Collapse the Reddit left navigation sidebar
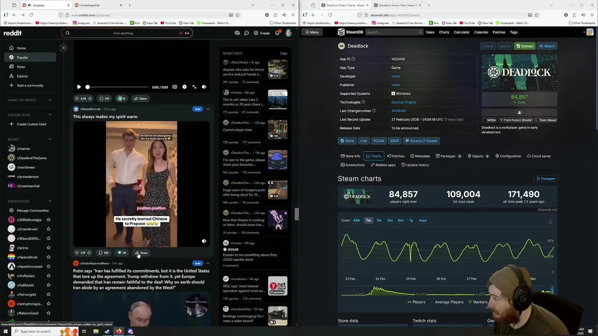The width and height of the screenshot is (598, 336). click(x=64, y=48)
